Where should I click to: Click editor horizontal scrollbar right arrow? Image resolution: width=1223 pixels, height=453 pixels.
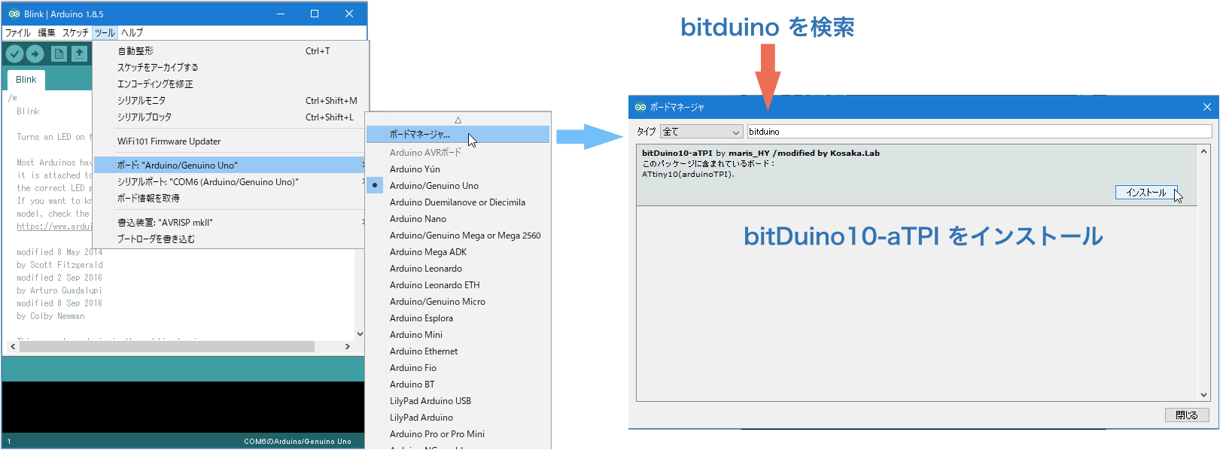[x=347, y=347]
